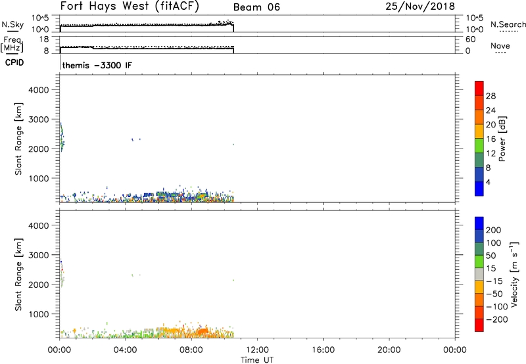Click the '28' power scale value
The width and height of the screenshot is (526, 364).
point(490,96)
